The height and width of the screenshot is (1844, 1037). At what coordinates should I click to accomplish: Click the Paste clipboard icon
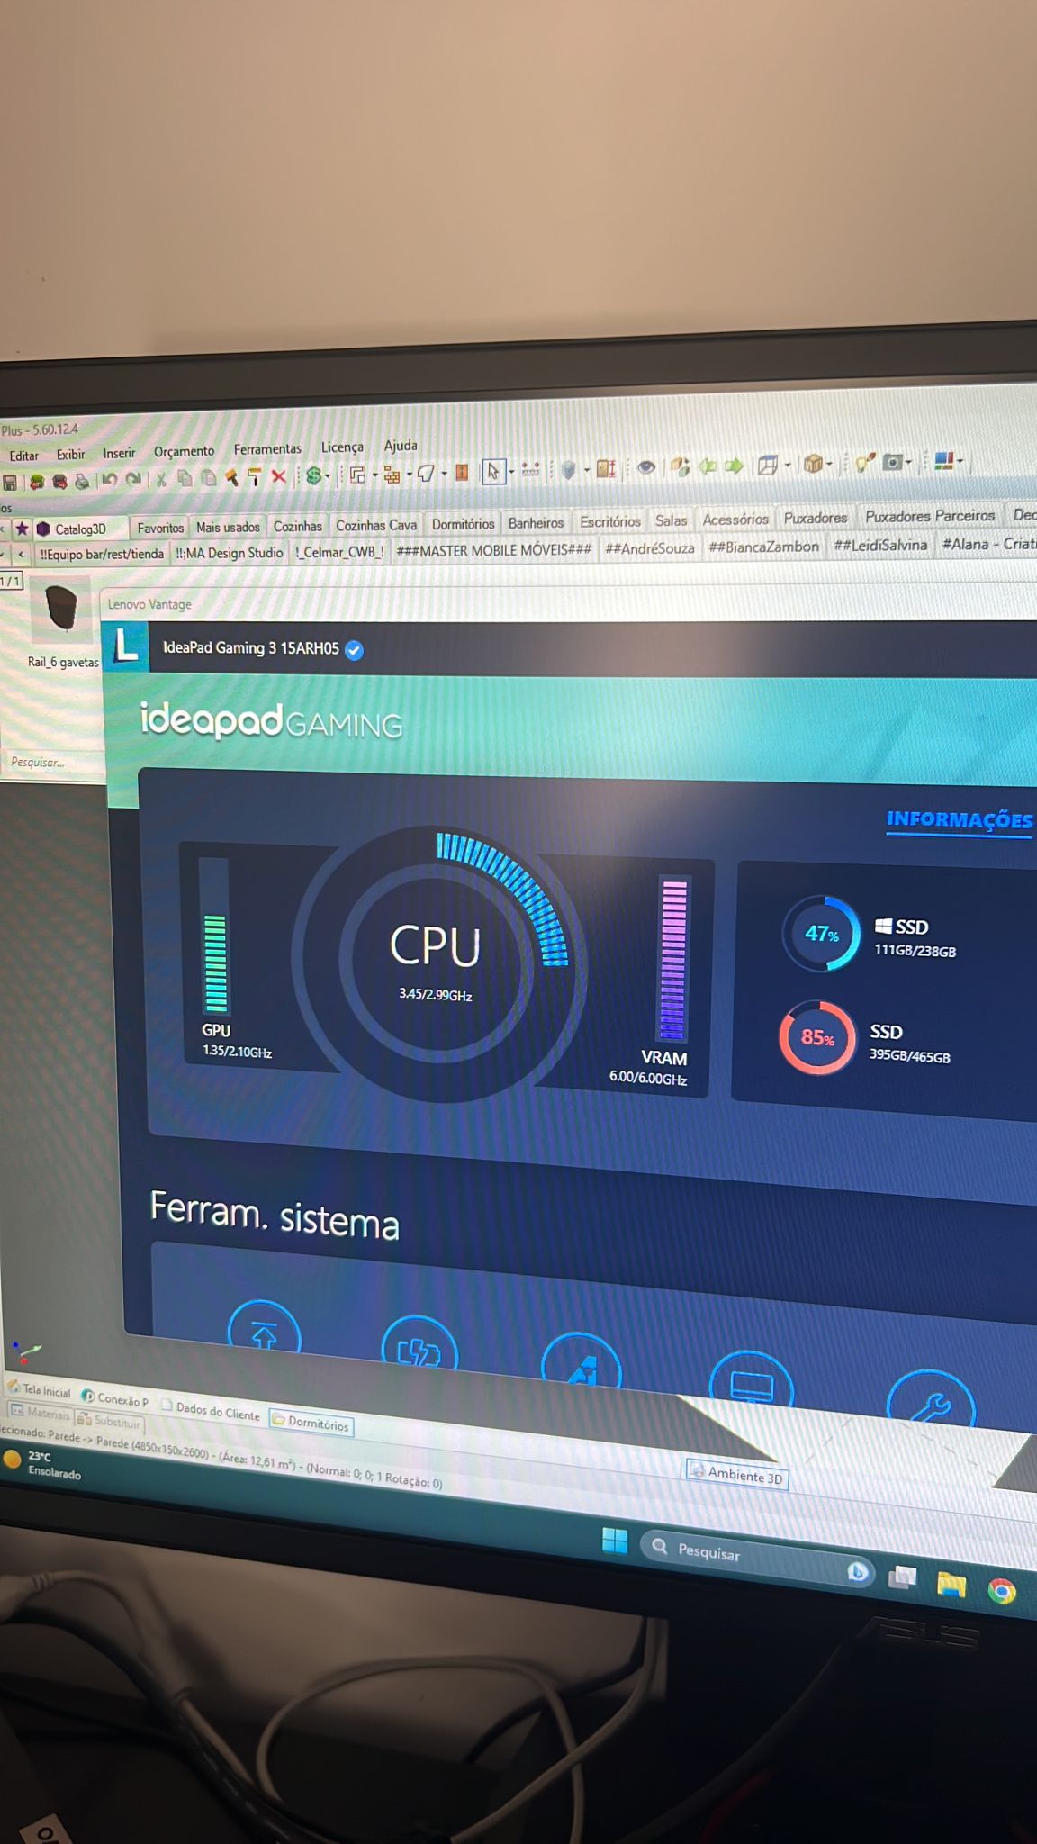pyautogui.click(x=208, y=477)
